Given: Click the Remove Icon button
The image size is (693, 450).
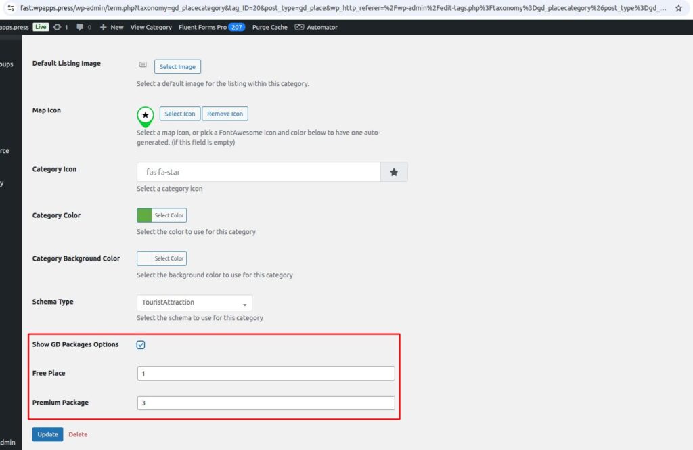Looking at the screenshot, I should (225, 114).
